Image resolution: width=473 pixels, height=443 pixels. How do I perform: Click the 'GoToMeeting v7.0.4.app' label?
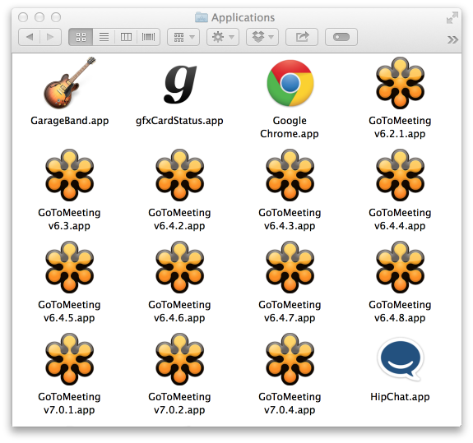pyautogui.click(x=290, y=404)
